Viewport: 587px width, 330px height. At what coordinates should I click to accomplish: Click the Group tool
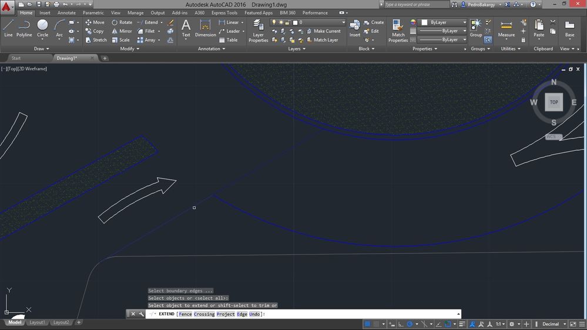(476, 28)
